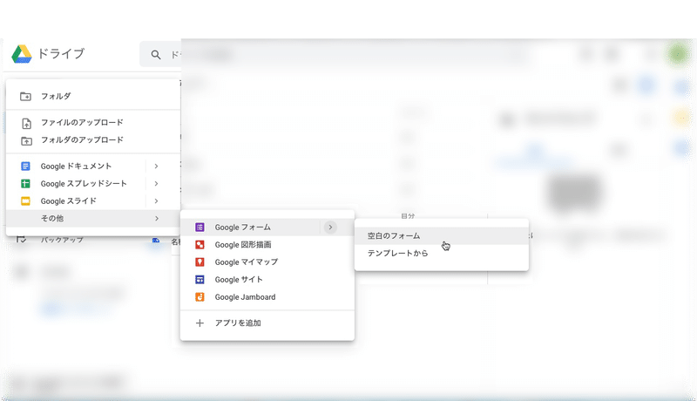
Task: Select Google Jamboard entry
Action: coord(267,297)
